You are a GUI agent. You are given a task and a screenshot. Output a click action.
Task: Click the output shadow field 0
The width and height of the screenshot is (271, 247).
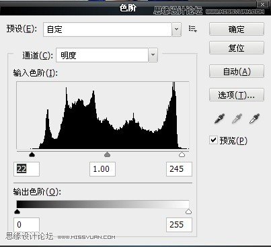tap(26, 225)
